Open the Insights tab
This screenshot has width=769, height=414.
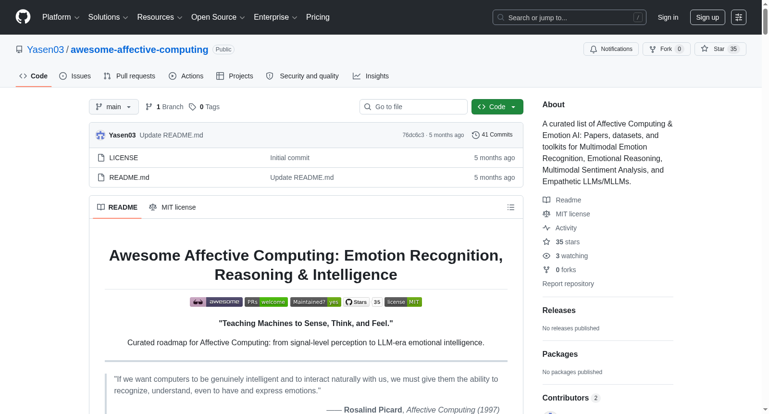[371, 76]
